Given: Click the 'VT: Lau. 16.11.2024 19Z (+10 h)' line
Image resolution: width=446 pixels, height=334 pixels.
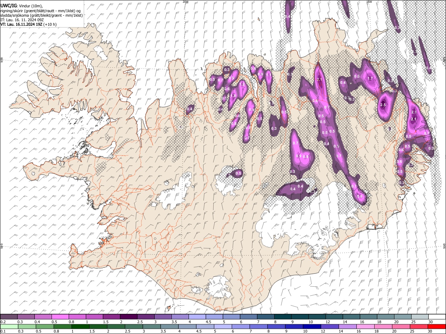Looking at the screenshot, I should 29,24.
